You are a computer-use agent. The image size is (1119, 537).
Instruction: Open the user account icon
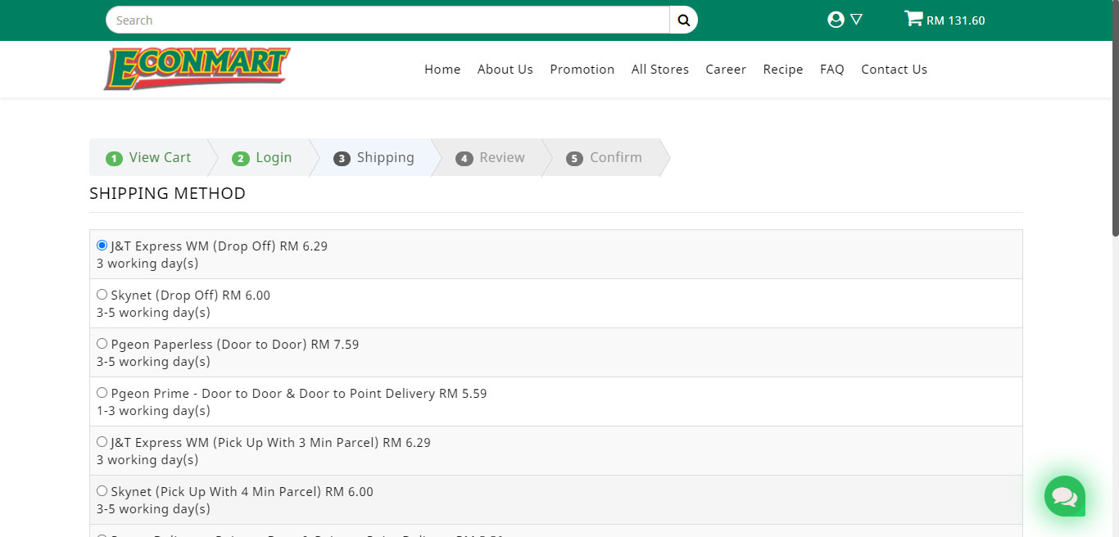tap(836, 20)
